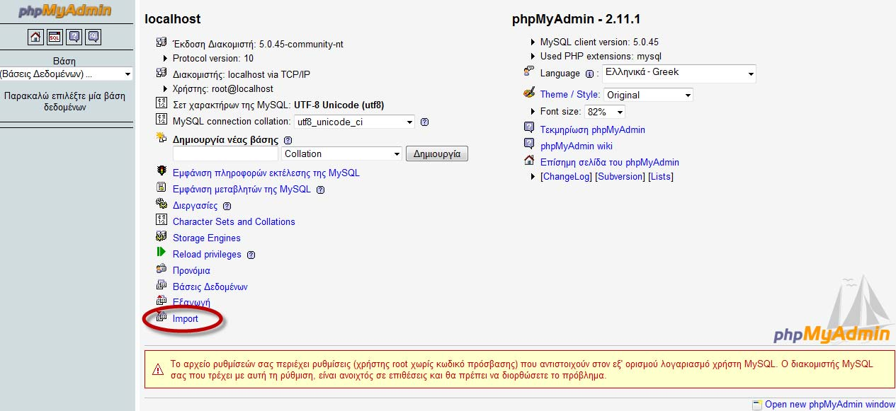Click help icon beside Διεργασίες
The width and height of the screenshot is (896, 411).
(x=227, y=206)
